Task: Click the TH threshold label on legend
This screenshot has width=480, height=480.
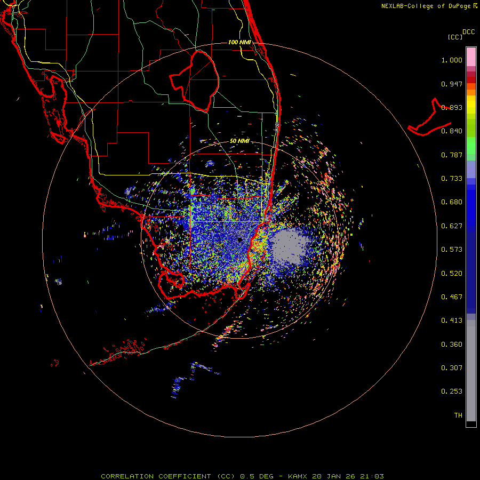Action: 458,415
